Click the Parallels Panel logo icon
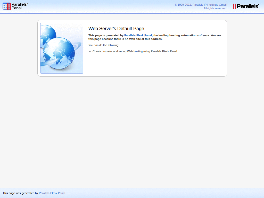264x198 pixels. (x=7, y=6)
